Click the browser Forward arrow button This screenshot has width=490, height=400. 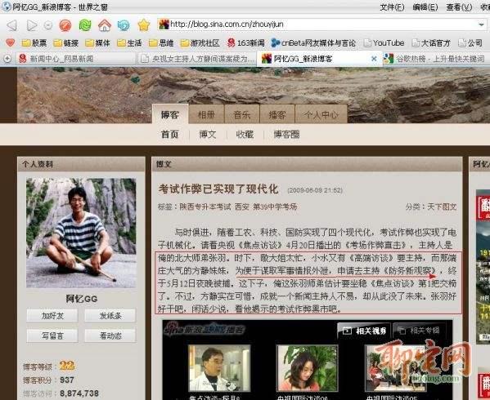[32, 25]
